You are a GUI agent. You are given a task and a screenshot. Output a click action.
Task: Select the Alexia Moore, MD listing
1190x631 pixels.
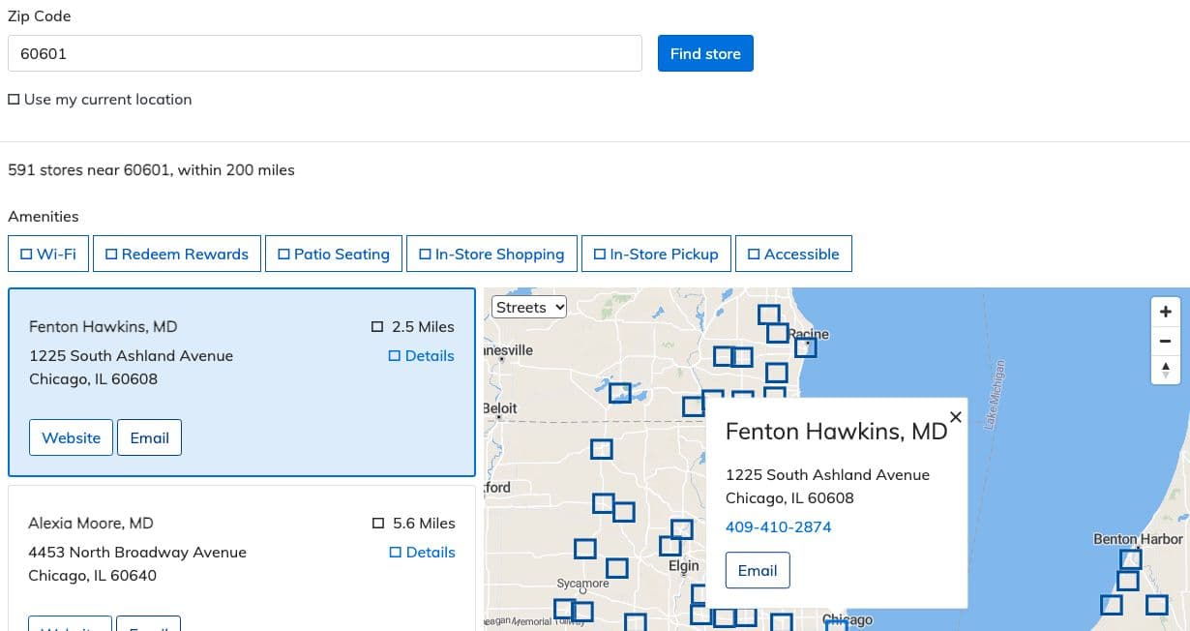(x=242, y=558)
